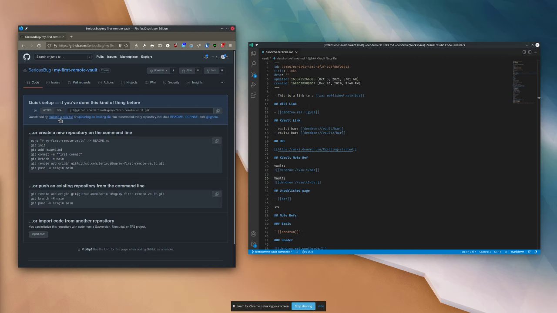Change the Spaces: 3 indentation setting
This screenshot has height=313, width=557.
pos(485,252)
